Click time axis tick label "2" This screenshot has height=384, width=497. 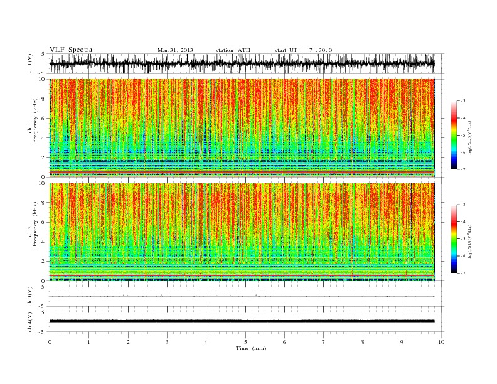pos(128,342)
